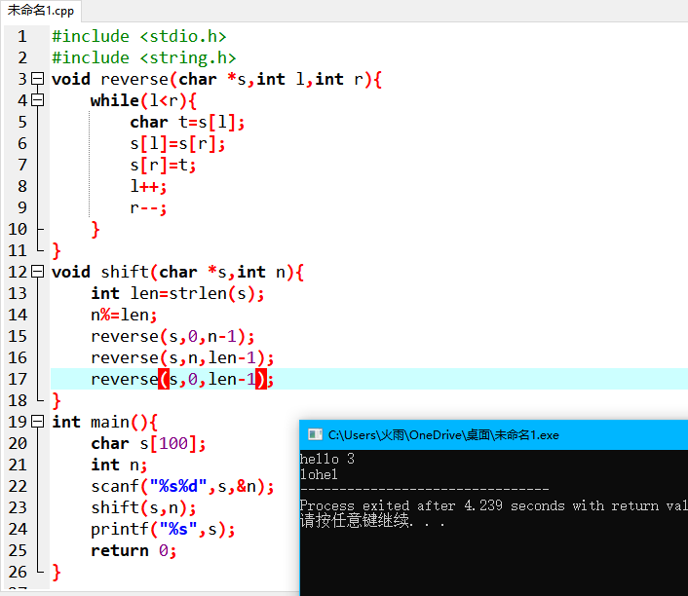Click the 'lohel' console output line

click(x=319, y=474)
